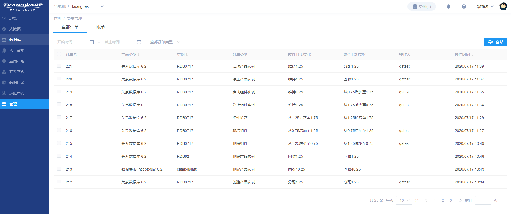Sort by 实例 column arrow
The height and width of the screenshot is (214, 511).
coord(187,54)
